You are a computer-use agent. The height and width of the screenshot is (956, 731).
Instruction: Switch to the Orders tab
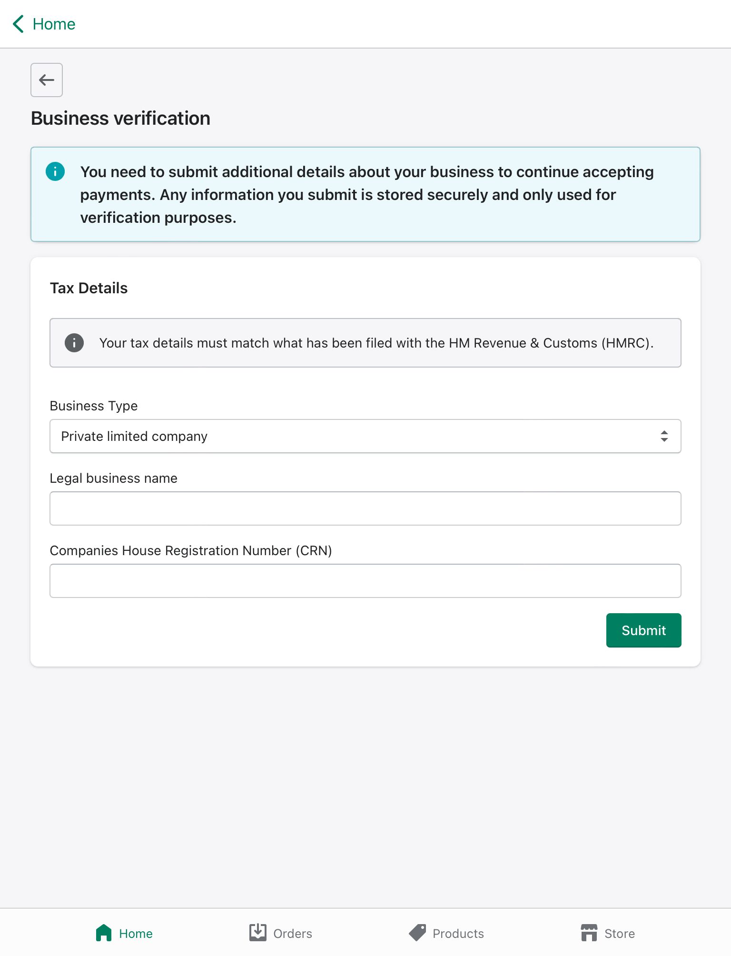click(293, 934)
